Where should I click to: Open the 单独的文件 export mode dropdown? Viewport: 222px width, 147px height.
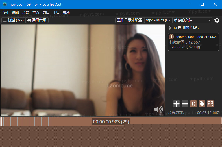(x=192, y=20)
